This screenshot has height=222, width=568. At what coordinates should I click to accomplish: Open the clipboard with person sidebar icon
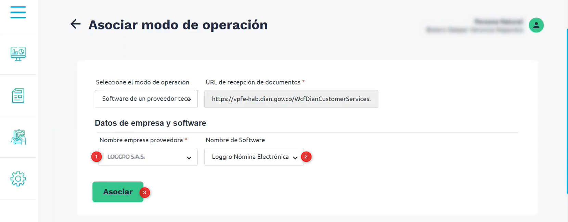click(18, 137)
